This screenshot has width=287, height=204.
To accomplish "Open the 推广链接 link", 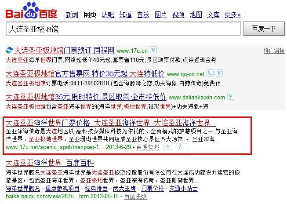I will coord(274,51).
